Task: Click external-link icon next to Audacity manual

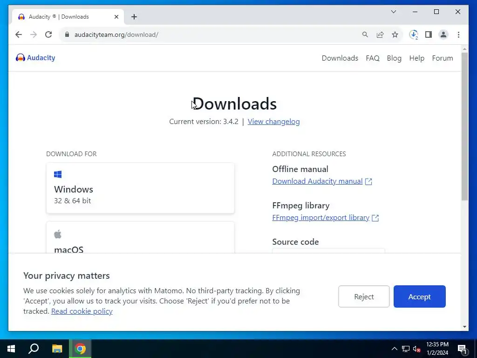Action: 368,181
